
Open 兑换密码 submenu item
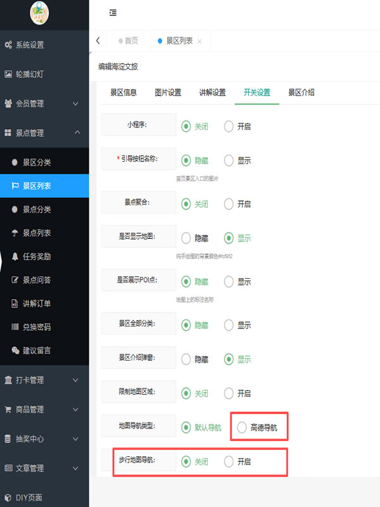(44, 327)
